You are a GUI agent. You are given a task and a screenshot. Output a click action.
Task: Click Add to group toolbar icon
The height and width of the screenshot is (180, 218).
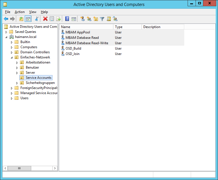coord(115,19)
